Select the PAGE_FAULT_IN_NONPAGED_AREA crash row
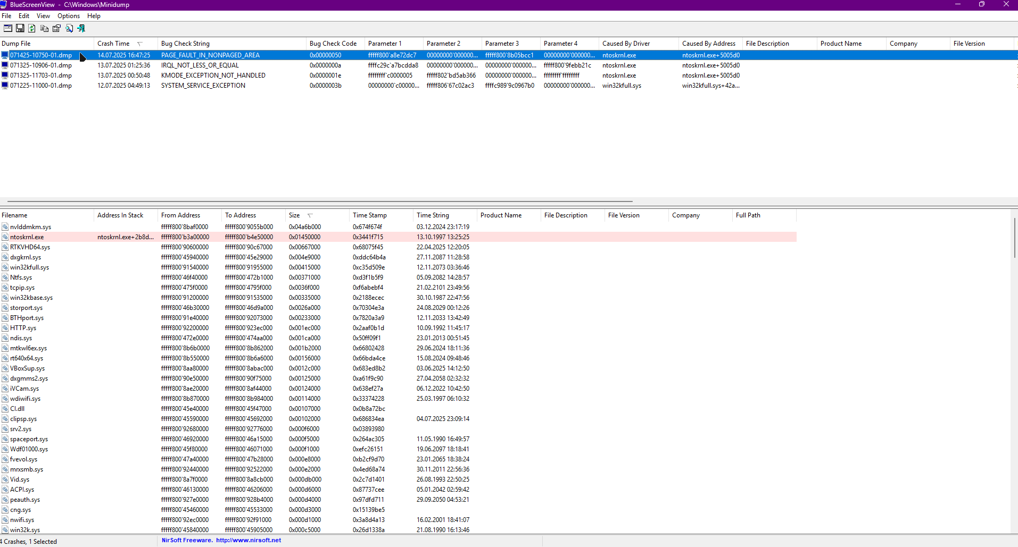This screenshot has height=547, width=1018. point(509,55)
